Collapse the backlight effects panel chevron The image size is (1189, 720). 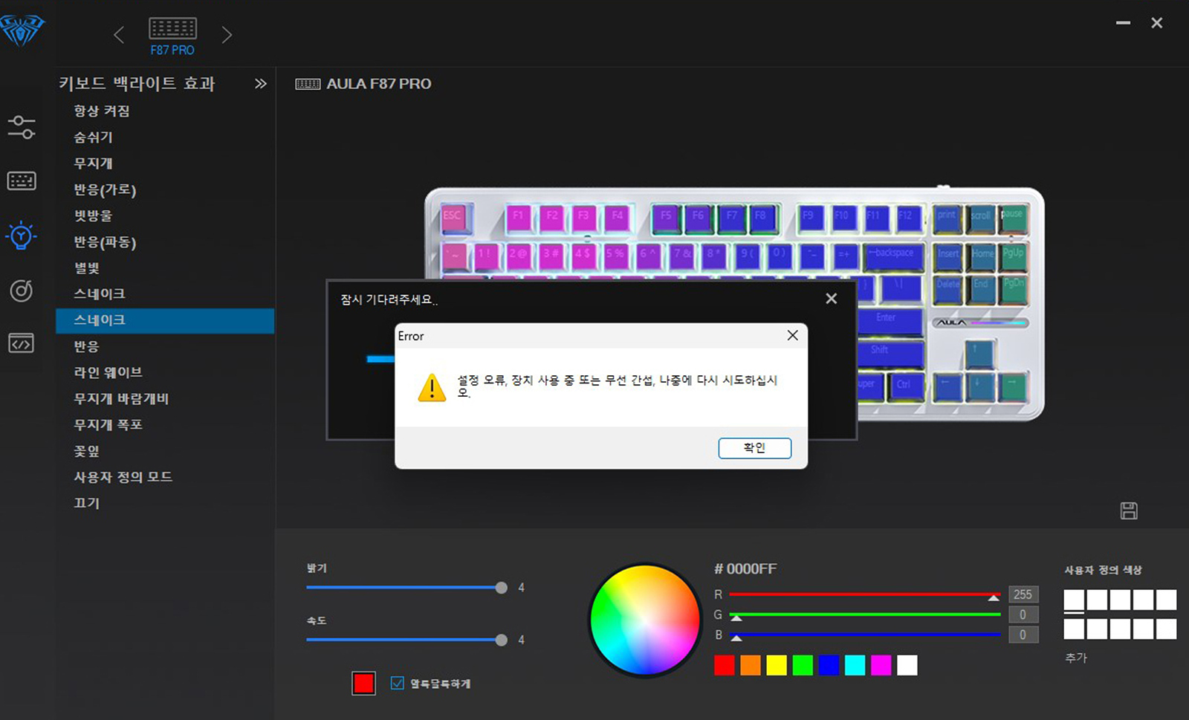point(260,83)
